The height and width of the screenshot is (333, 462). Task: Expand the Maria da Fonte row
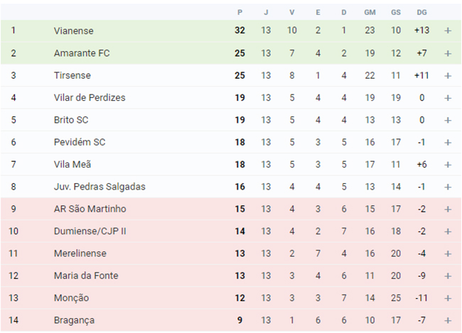[448, 276]
